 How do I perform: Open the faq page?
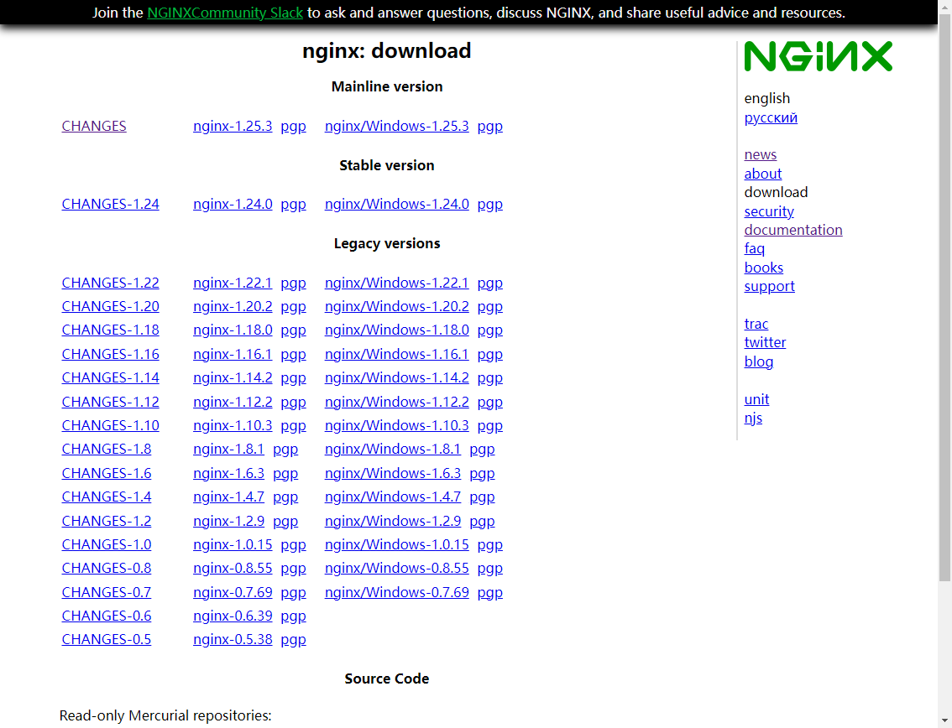point(754,249)
